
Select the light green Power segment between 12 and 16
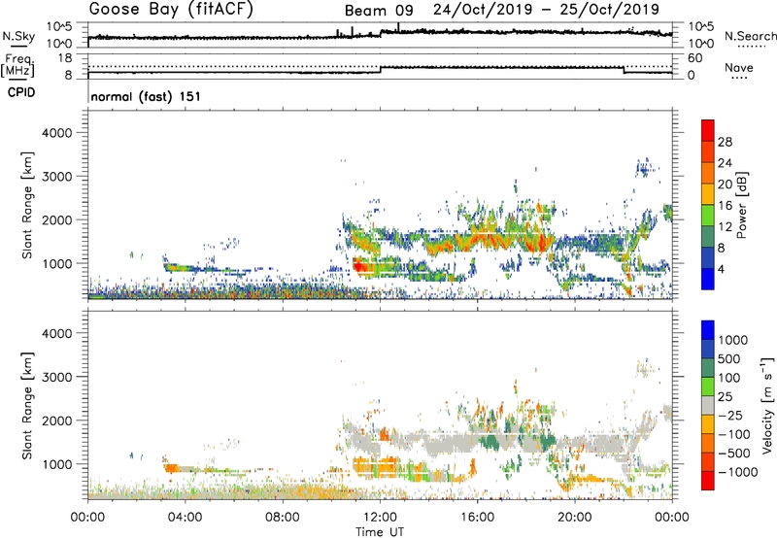[708, 216]
